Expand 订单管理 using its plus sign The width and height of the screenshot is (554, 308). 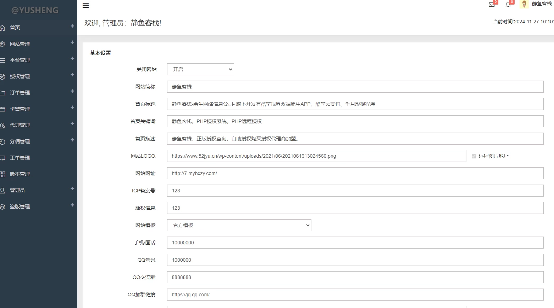72,91
